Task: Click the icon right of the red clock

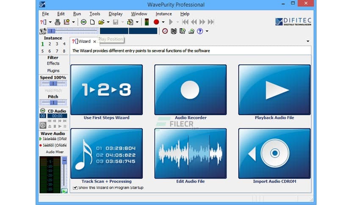Action: click(x=174, y=31)
